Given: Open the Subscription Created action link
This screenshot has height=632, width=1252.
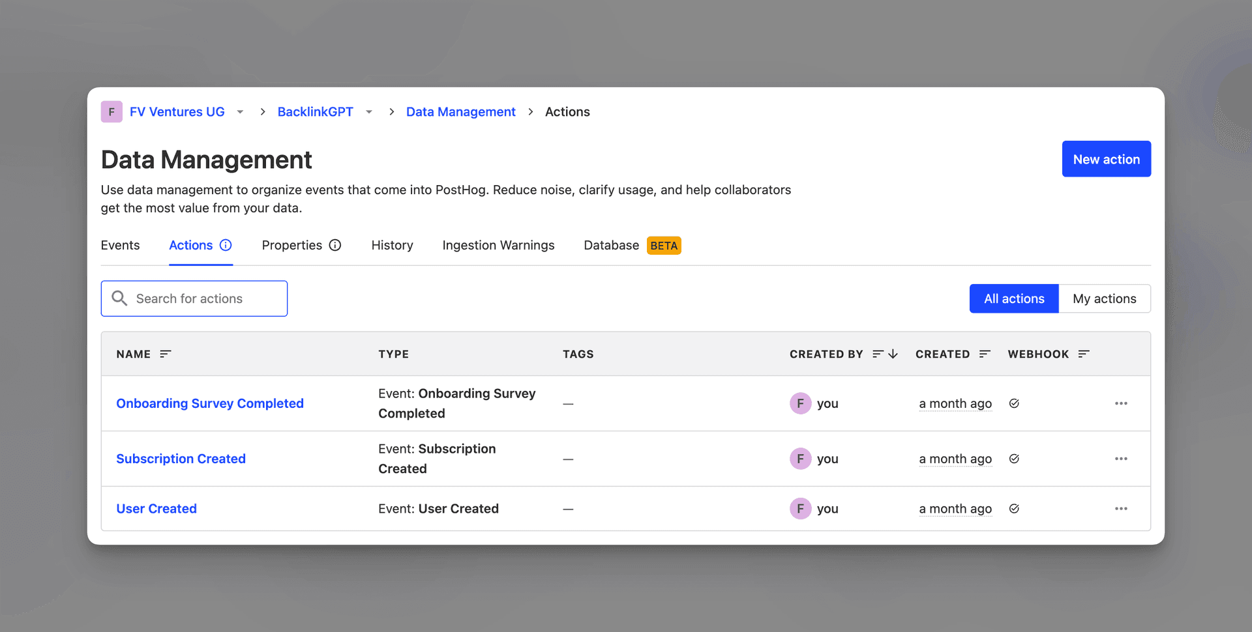Looking at the screenshot, I should 181,459.
